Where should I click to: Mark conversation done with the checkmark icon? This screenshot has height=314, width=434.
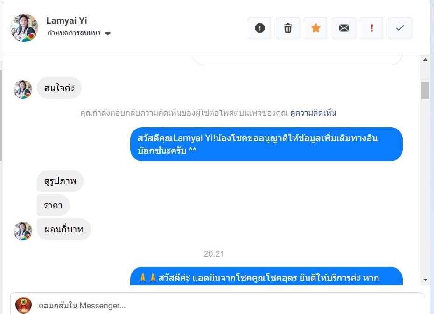click(399, 28)
